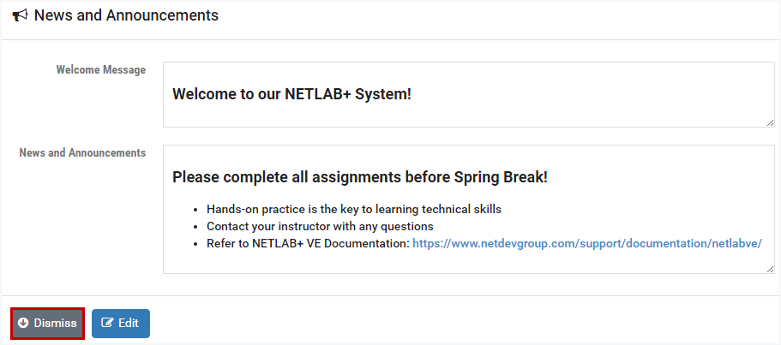Click the Spring Break assignments heading
This screenshot has height=345, width=781.
pos(359,177)
